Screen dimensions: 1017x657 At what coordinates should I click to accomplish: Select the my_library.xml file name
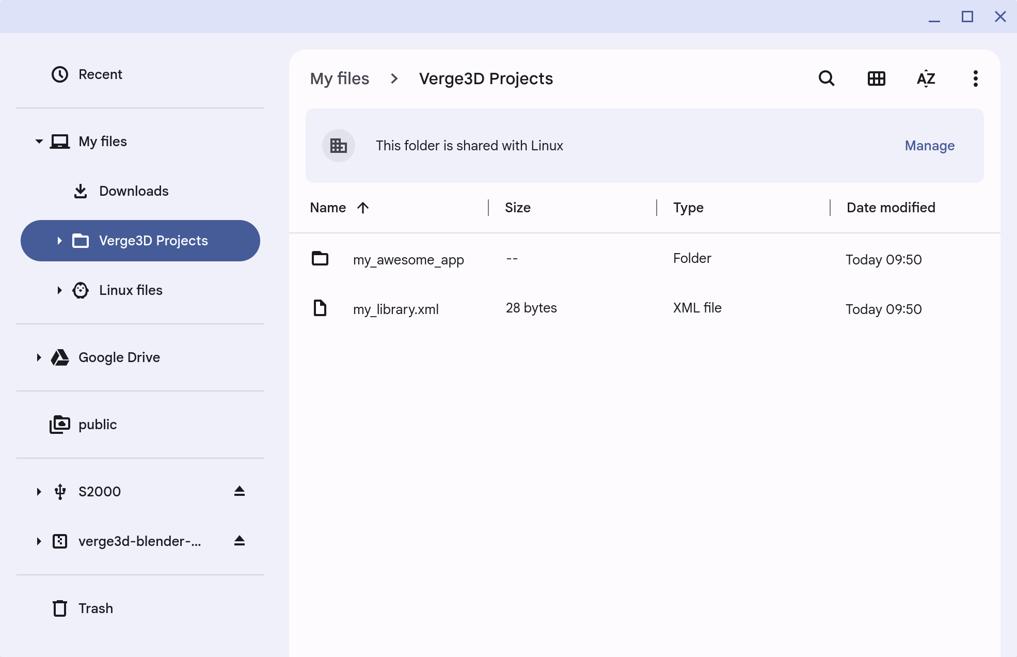[x=396, y=309]
